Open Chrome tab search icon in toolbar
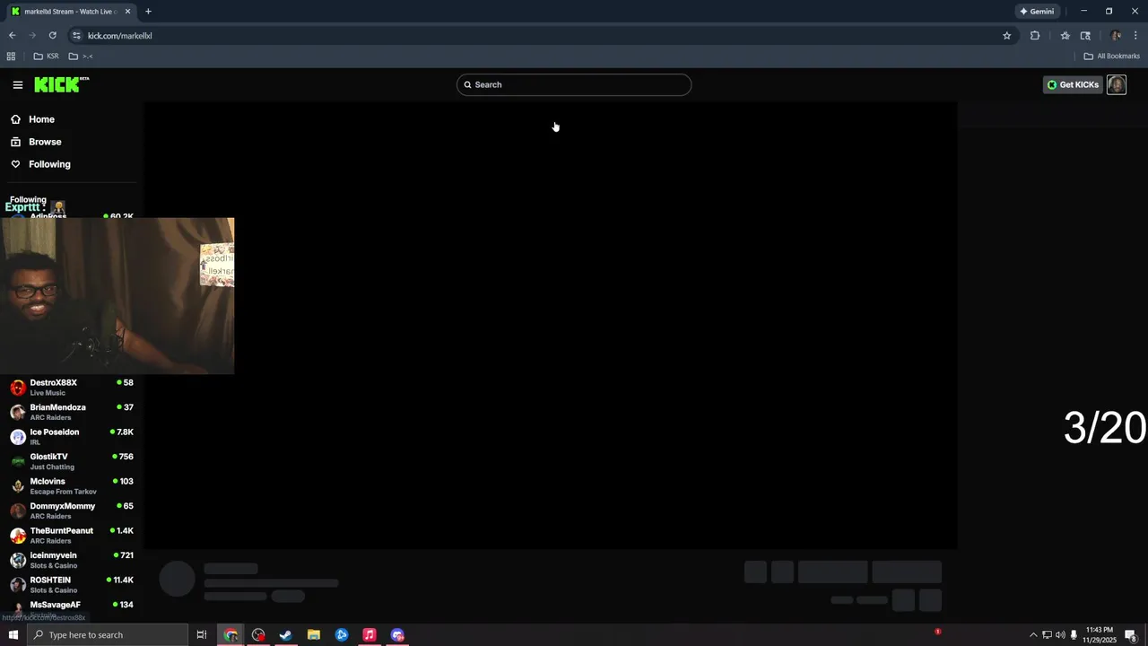The image size is (1148, 646). click(x=1085, y=36)
